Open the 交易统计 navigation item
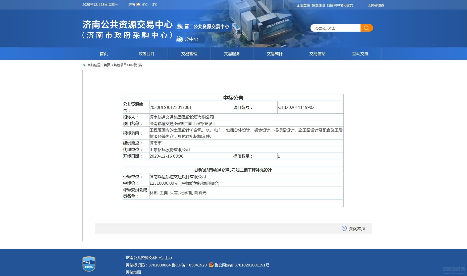Screen dimensions: 467x276 [274, 54]
